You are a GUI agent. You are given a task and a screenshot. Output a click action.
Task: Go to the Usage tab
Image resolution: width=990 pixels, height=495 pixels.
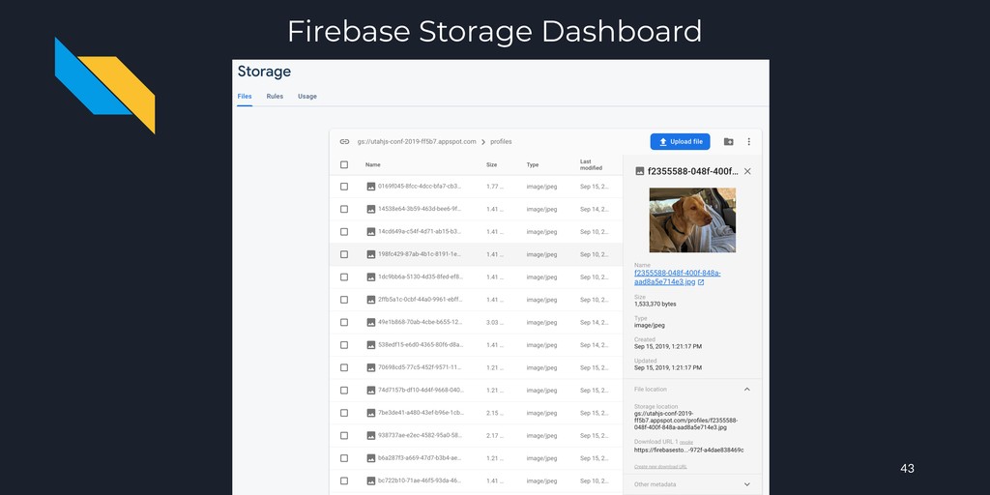pyautogui.click(x=307, y=97)
